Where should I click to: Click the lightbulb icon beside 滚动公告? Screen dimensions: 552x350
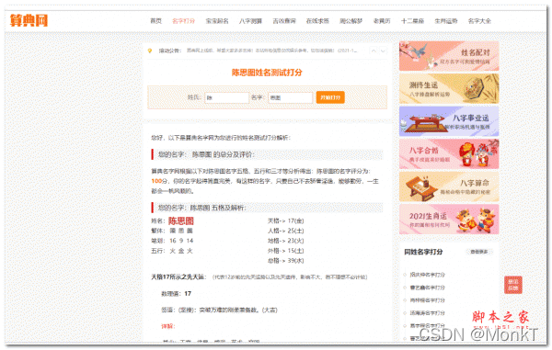[150, 51]
